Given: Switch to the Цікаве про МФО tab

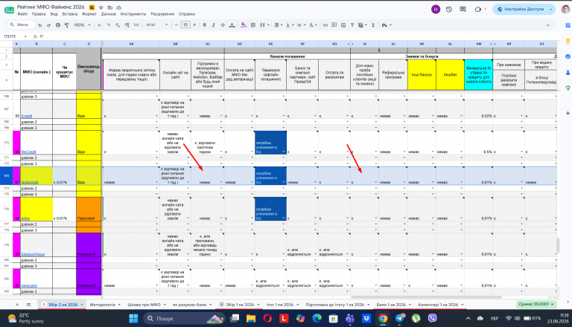Looking at the screenshot, I should [x=144, y=305].
